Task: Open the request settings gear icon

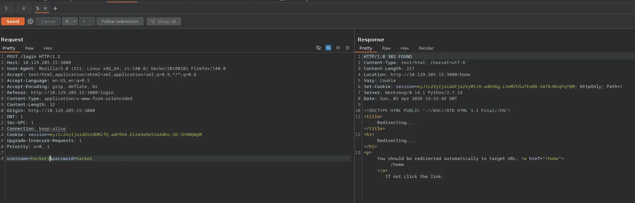Action: [x=30, y=21]
